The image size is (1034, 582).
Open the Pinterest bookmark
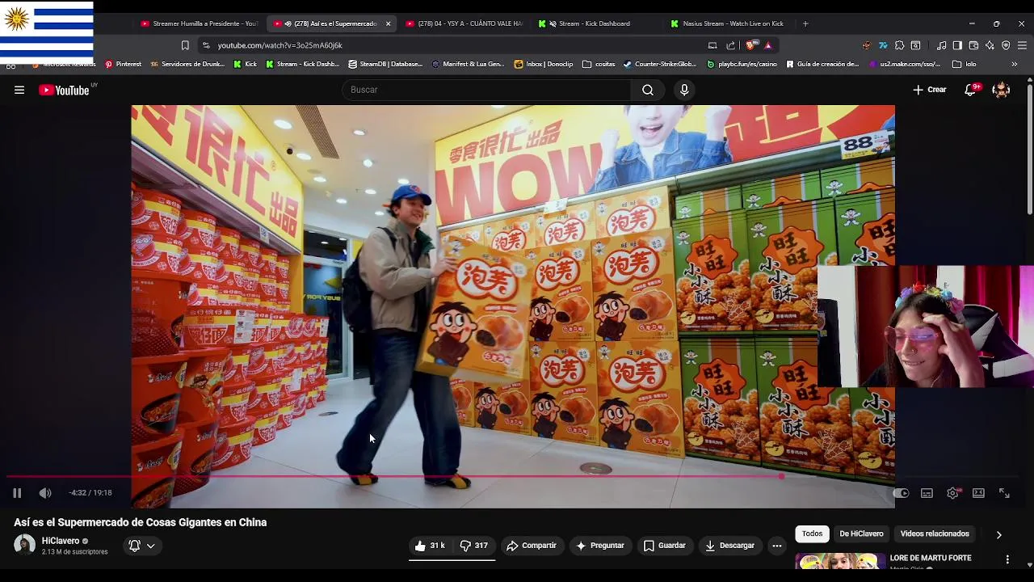point(124,64)
